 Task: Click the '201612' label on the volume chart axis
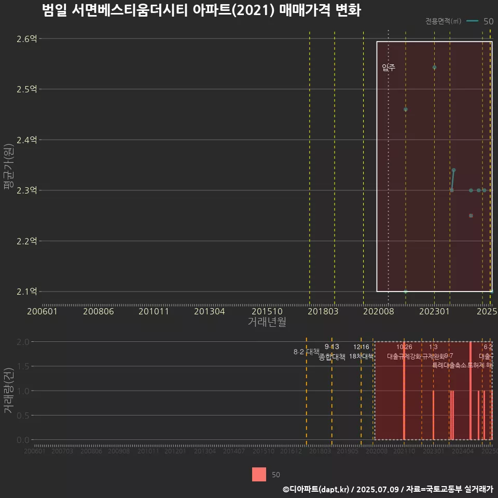(x=291, y=451)
